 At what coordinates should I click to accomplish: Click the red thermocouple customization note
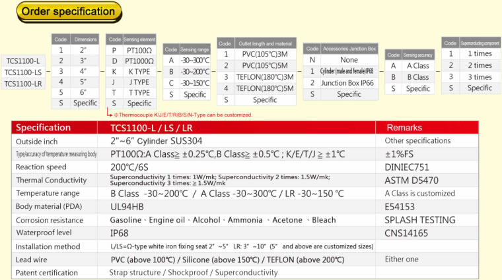(183, 115)
